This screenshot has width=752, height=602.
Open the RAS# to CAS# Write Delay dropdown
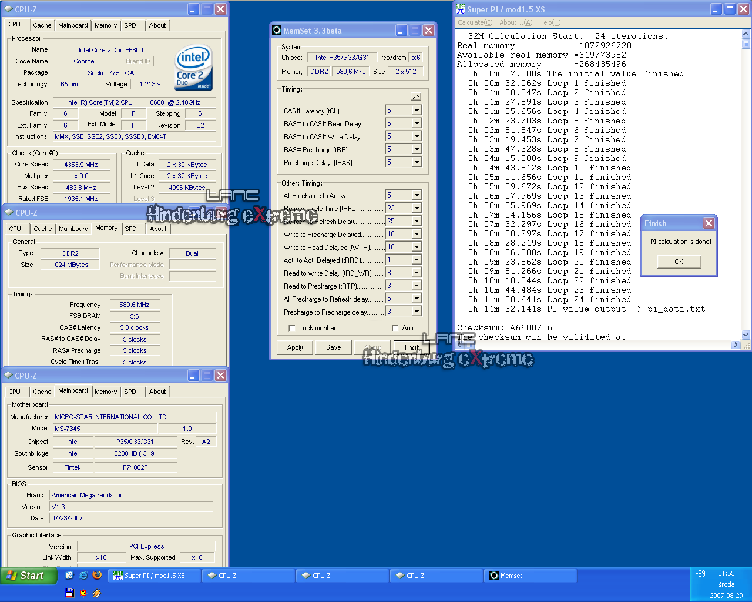pyautogui.click(x=417, y=136)
